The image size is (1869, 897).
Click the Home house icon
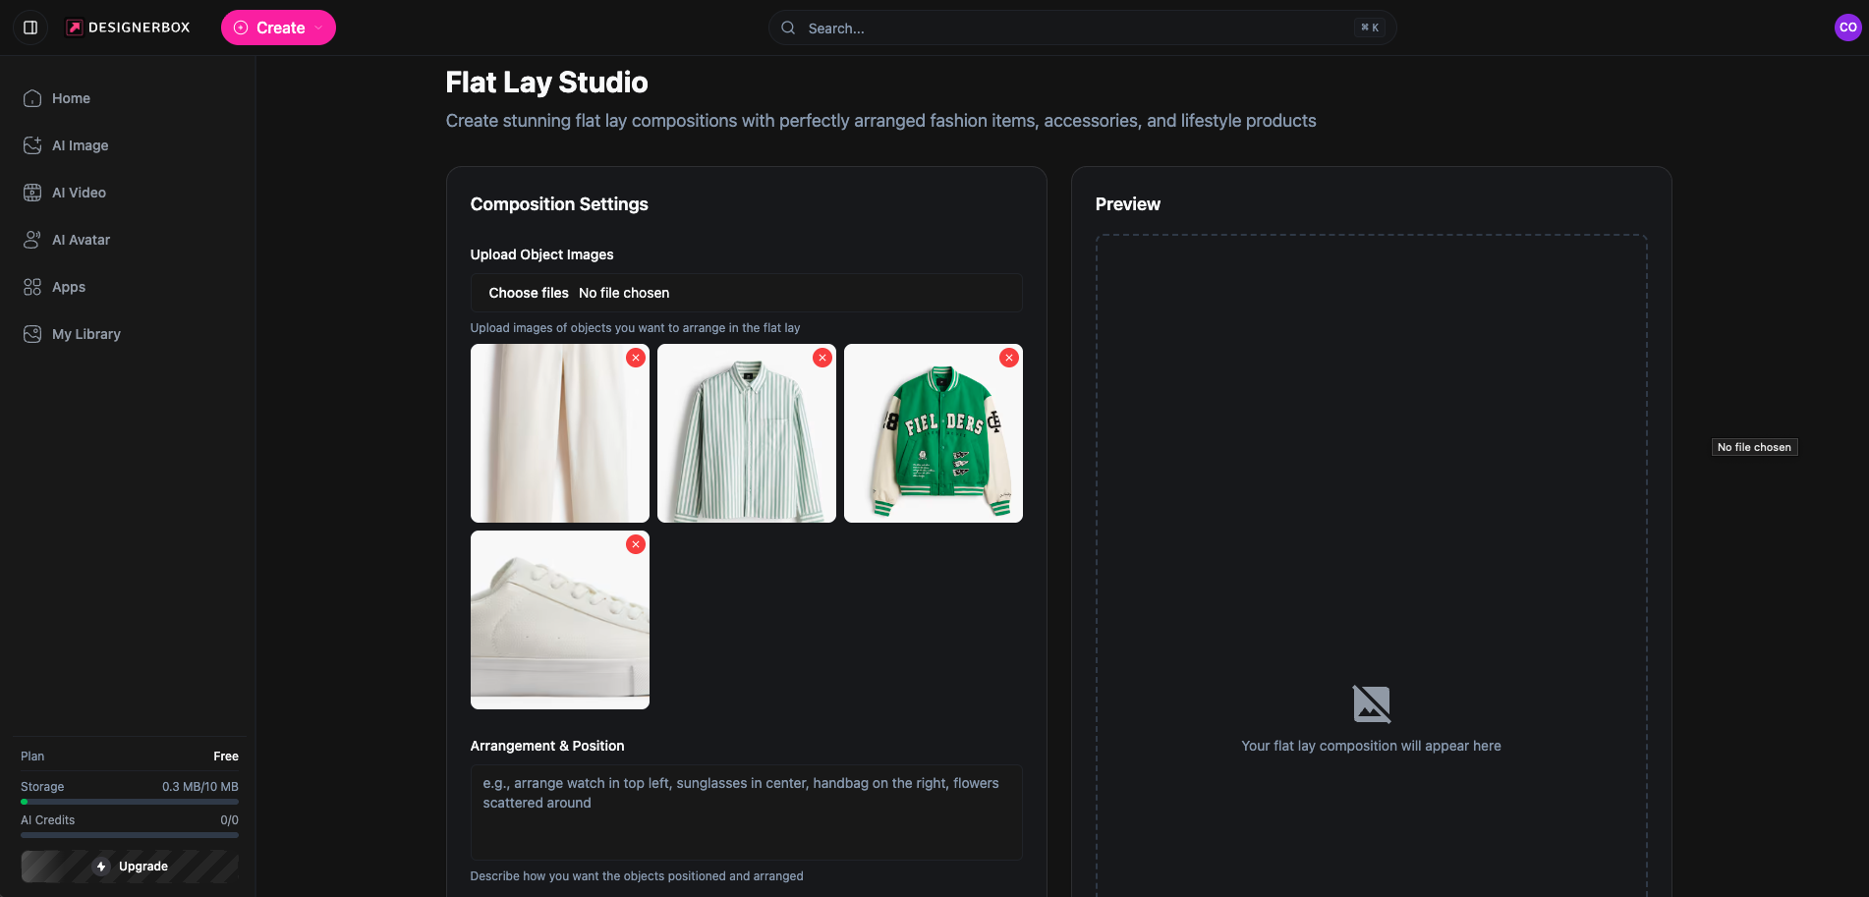click(32, 98)
